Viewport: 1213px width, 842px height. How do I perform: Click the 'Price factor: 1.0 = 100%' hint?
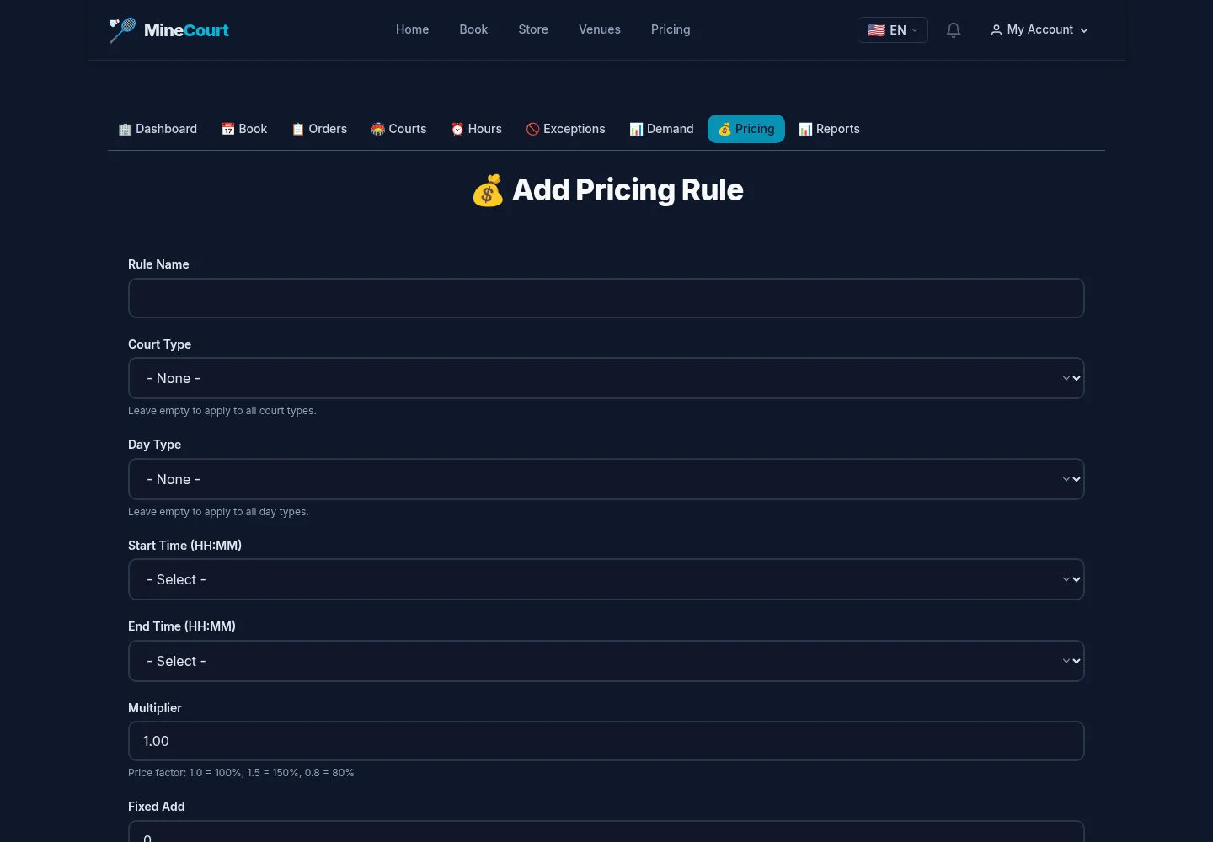pos(241,773)
